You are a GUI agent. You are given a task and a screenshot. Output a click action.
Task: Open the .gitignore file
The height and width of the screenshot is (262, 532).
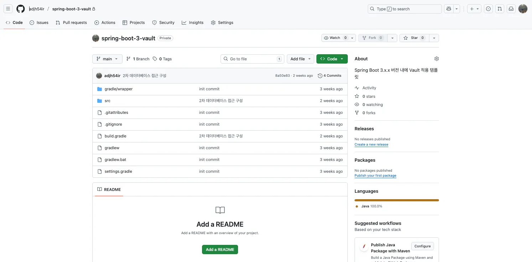click(113, 124)
